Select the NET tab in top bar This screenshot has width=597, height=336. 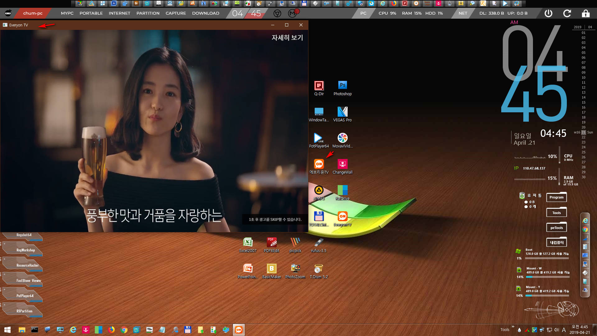pyautogui.click(x=463, y=13)
